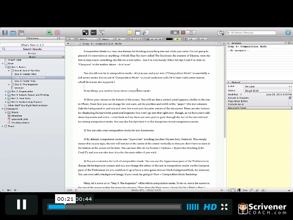Select the Search Results collection tab
293x220 pixels.
tap(32, 49)
